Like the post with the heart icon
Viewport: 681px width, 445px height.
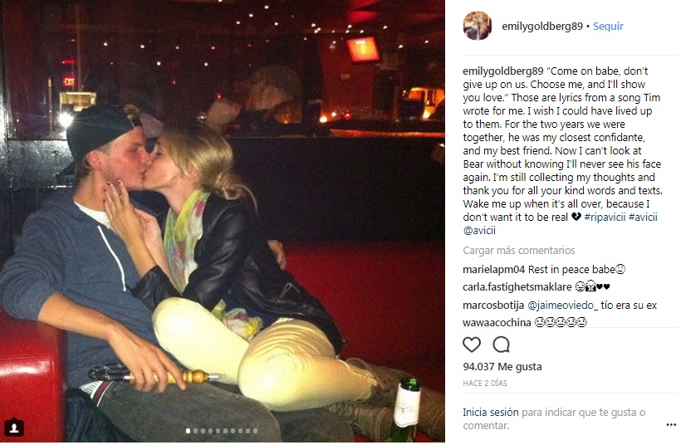pos(471,345)
